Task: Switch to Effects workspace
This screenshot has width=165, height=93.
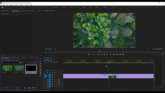Action: 84,7
